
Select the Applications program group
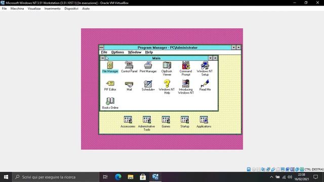coord(204,122)
